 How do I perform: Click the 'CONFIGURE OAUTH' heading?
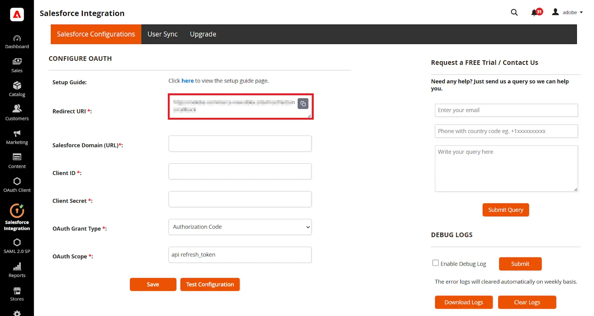80,59
